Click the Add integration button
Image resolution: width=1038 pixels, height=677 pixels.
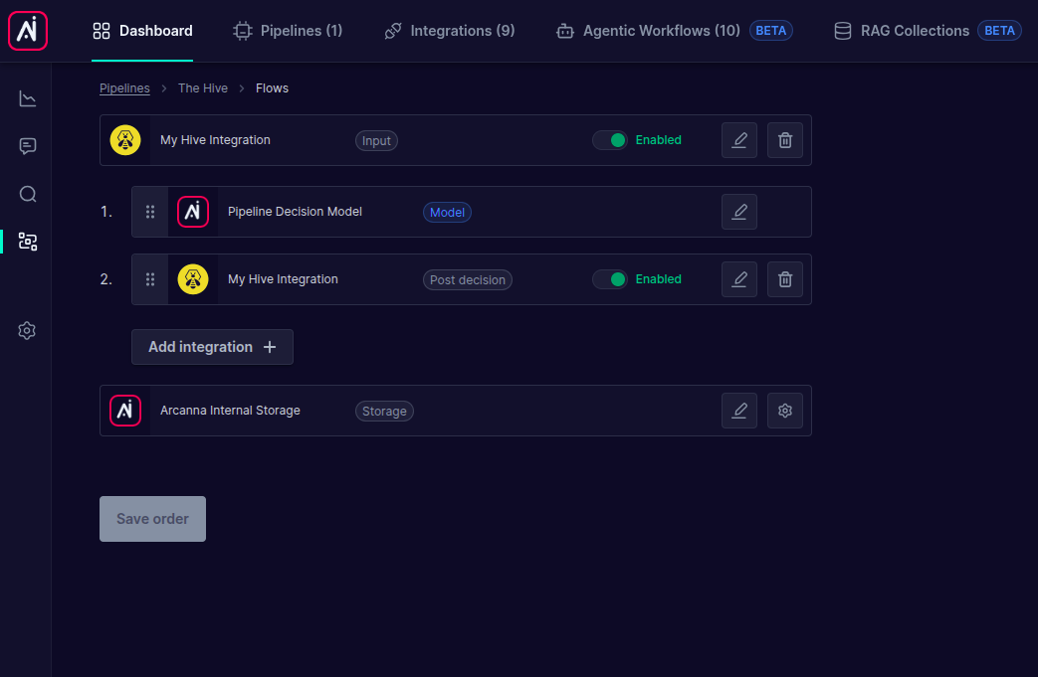pos(213,347)
